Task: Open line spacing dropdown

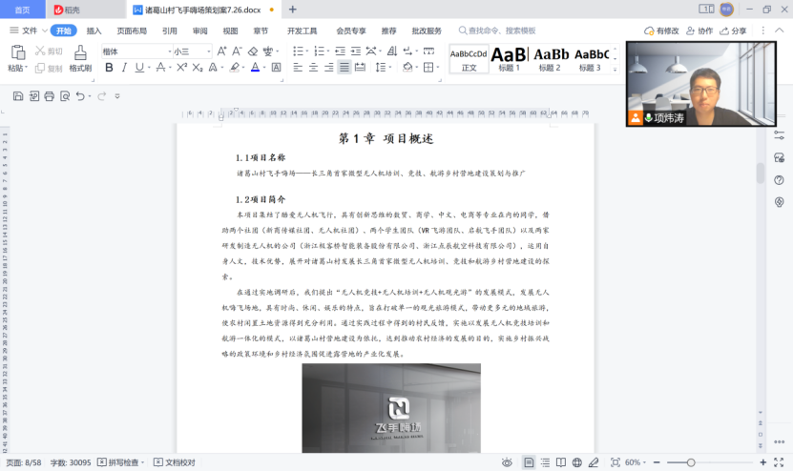Action: coord(390,67)
